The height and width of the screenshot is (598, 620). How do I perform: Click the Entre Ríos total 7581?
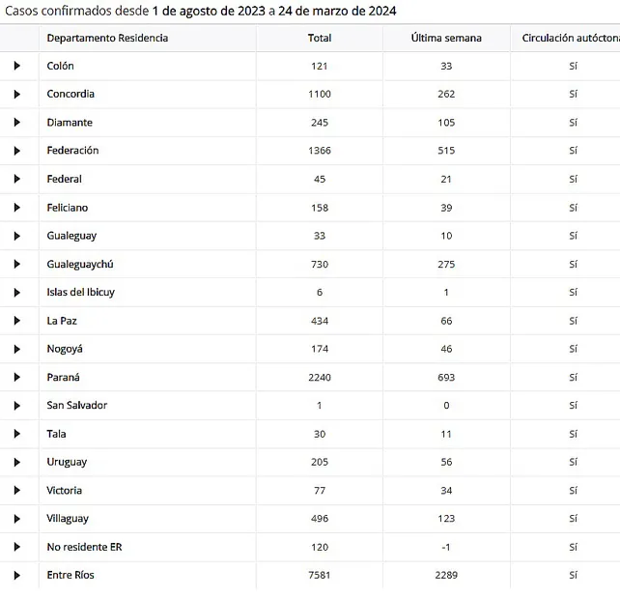point(320,575)
